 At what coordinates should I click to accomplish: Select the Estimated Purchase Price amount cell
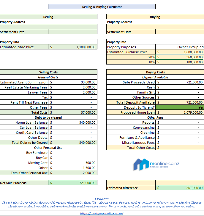click(179, 52)
